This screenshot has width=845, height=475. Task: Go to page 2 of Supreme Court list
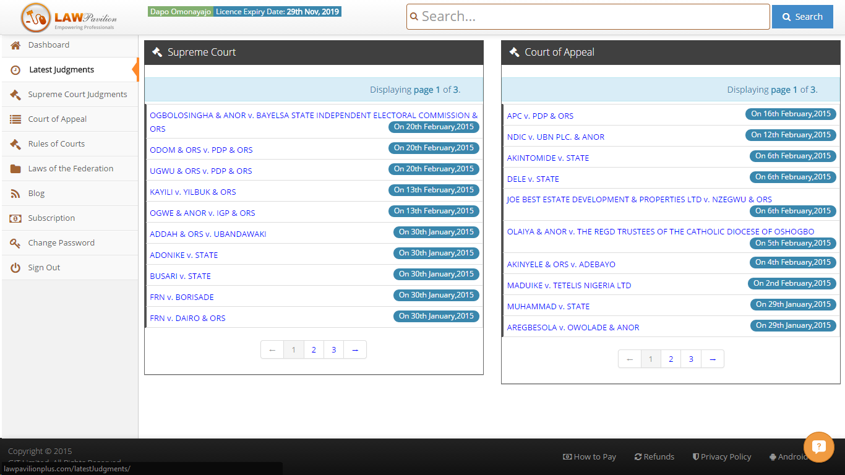click(x=314, y=350)
